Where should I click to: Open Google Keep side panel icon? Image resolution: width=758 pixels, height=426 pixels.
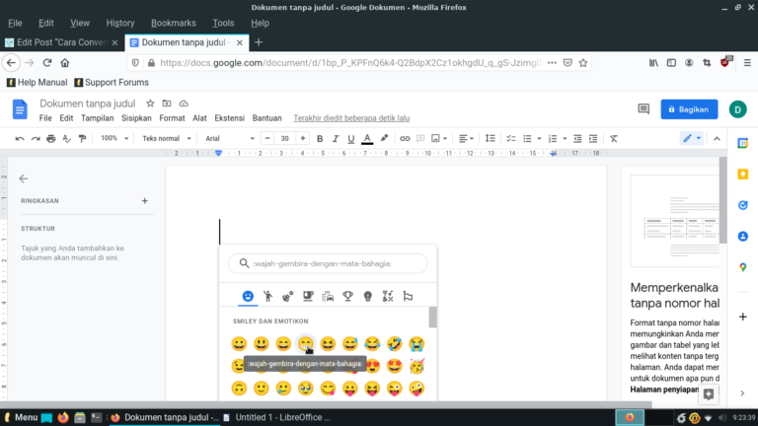click(x=743, y=175)
